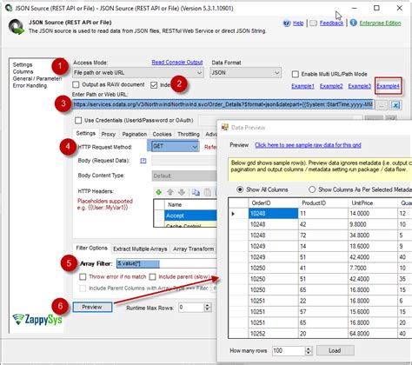Check Use Credentials (UserId/Password or OAuth)
The image size is (412, 365).
(78, 120)
